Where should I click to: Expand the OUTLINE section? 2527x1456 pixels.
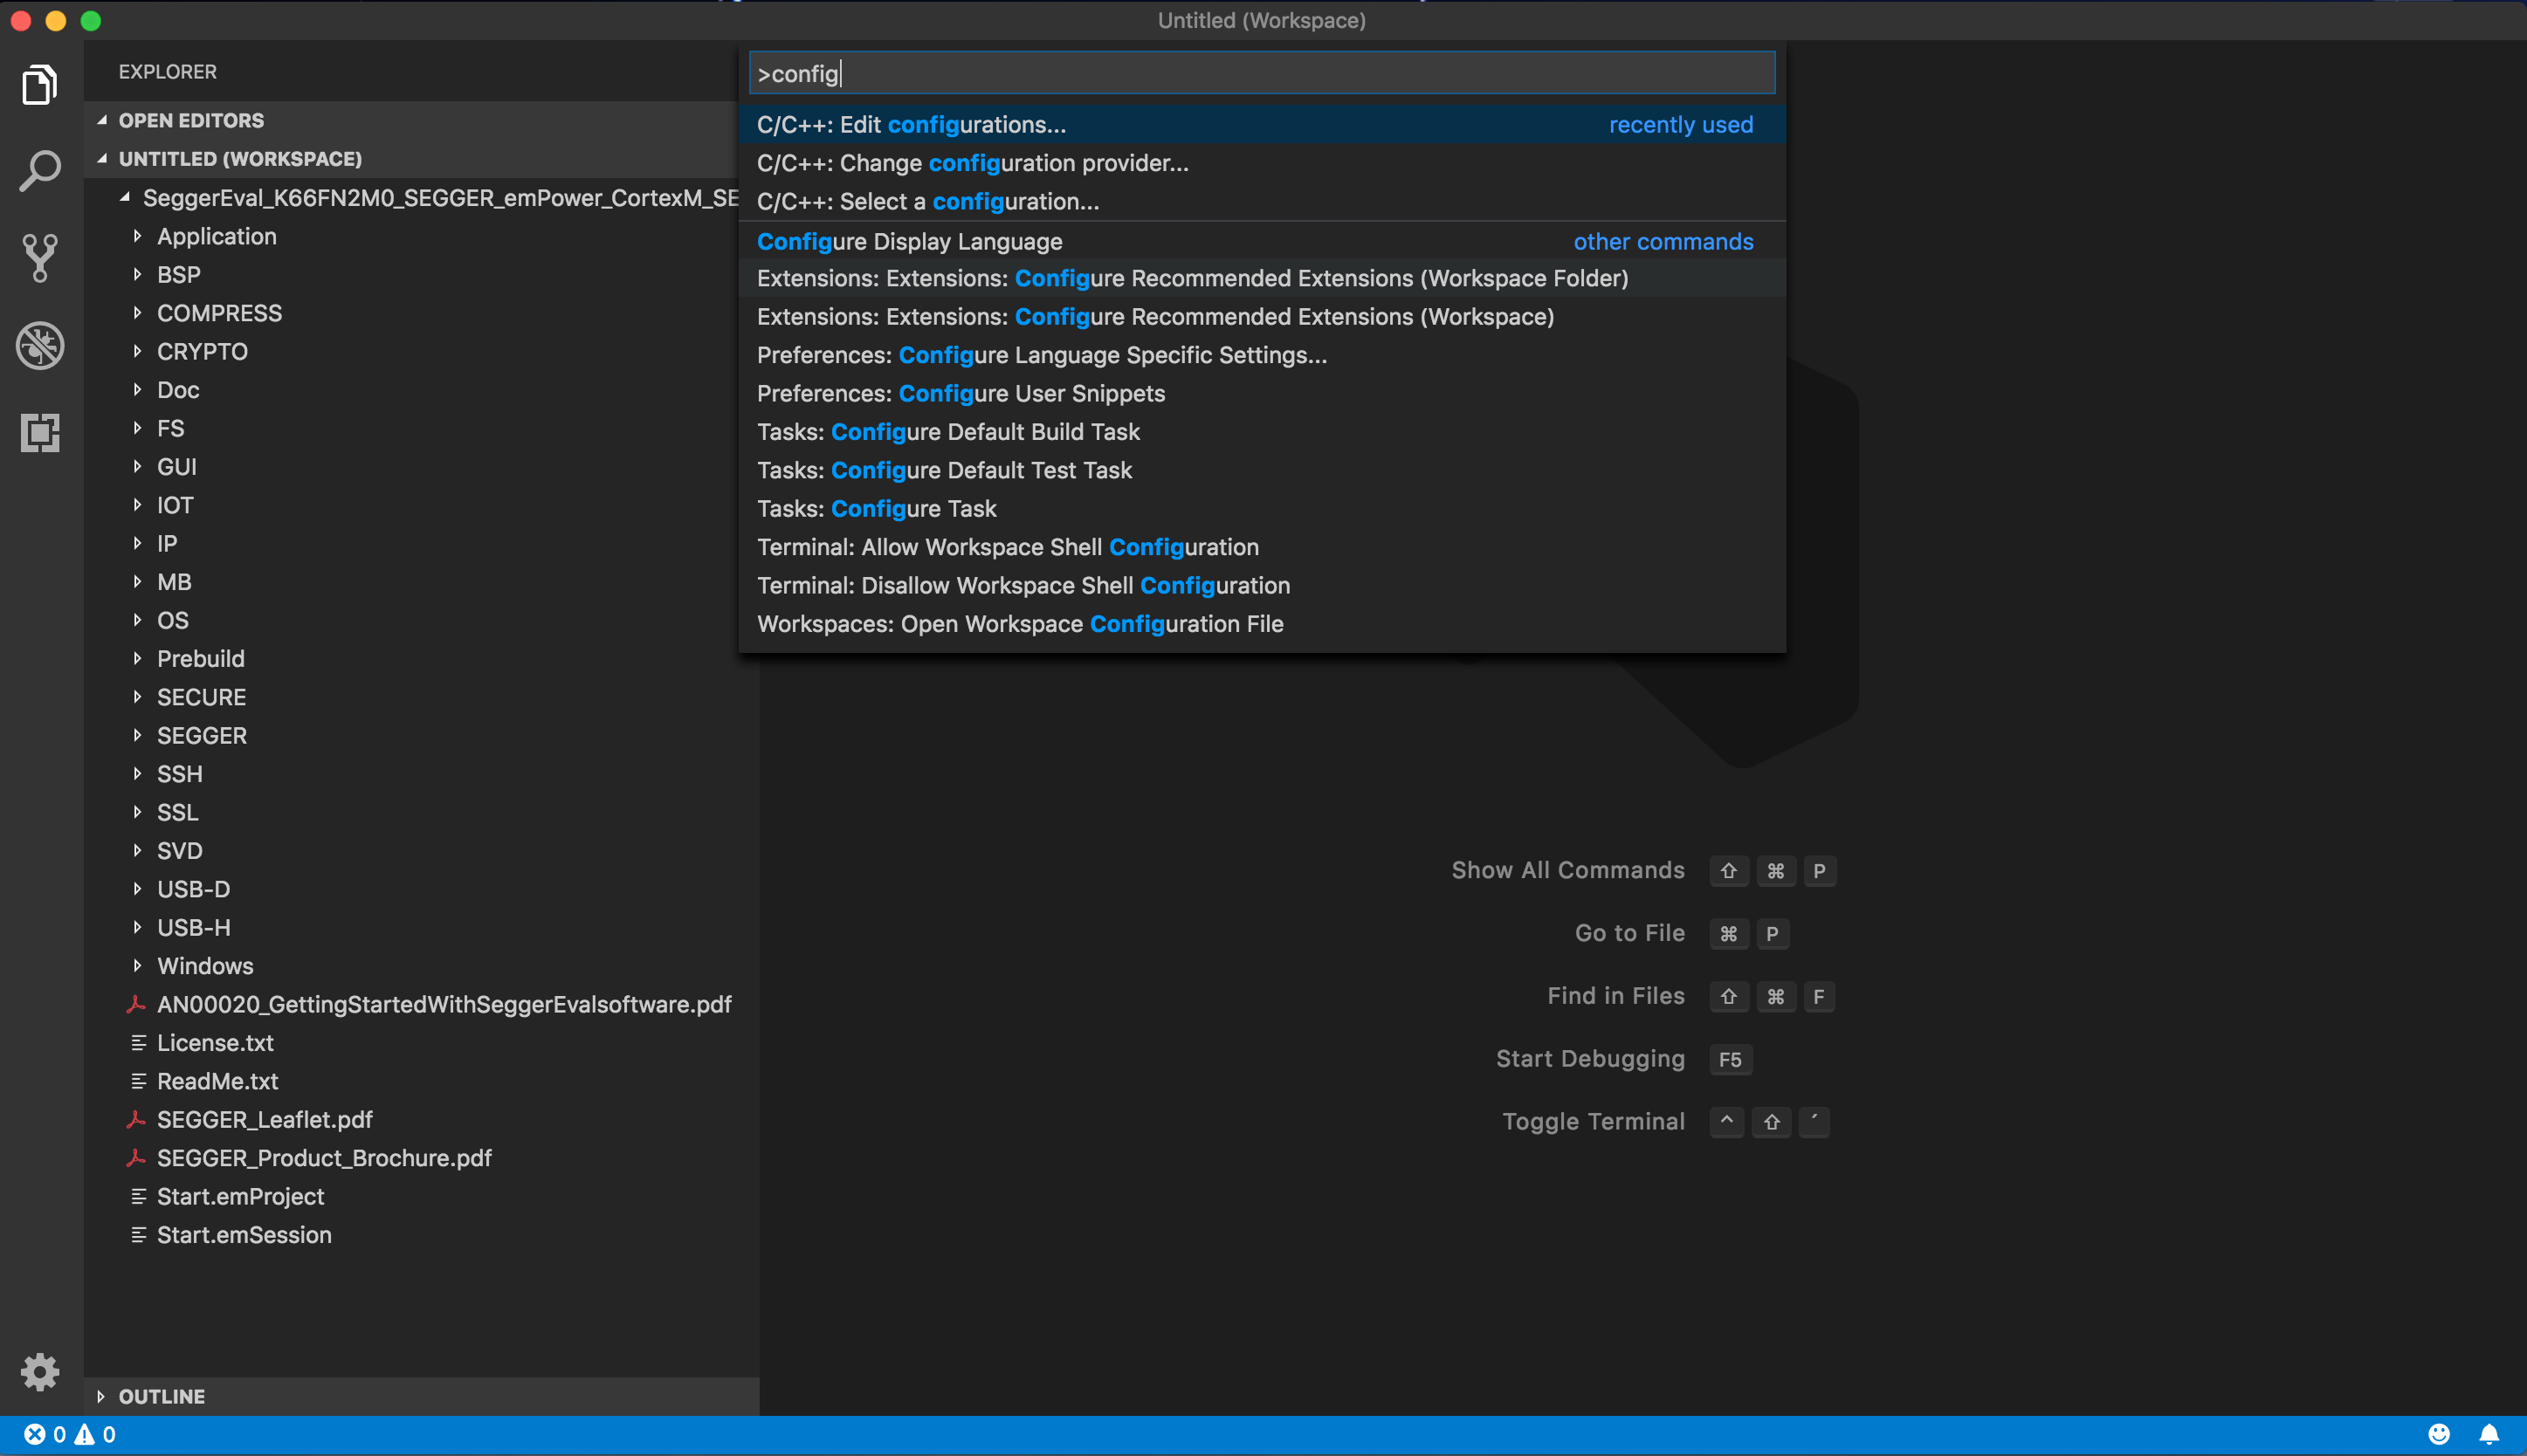161,1396
